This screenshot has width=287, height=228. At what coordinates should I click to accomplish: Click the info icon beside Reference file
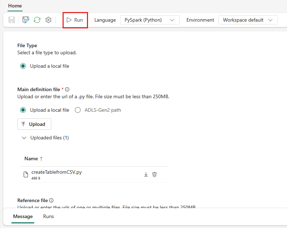[51, 200]
